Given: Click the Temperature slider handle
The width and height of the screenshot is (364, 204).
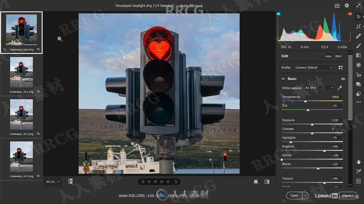Looking at the screenshot, I should tap(305, 101).
